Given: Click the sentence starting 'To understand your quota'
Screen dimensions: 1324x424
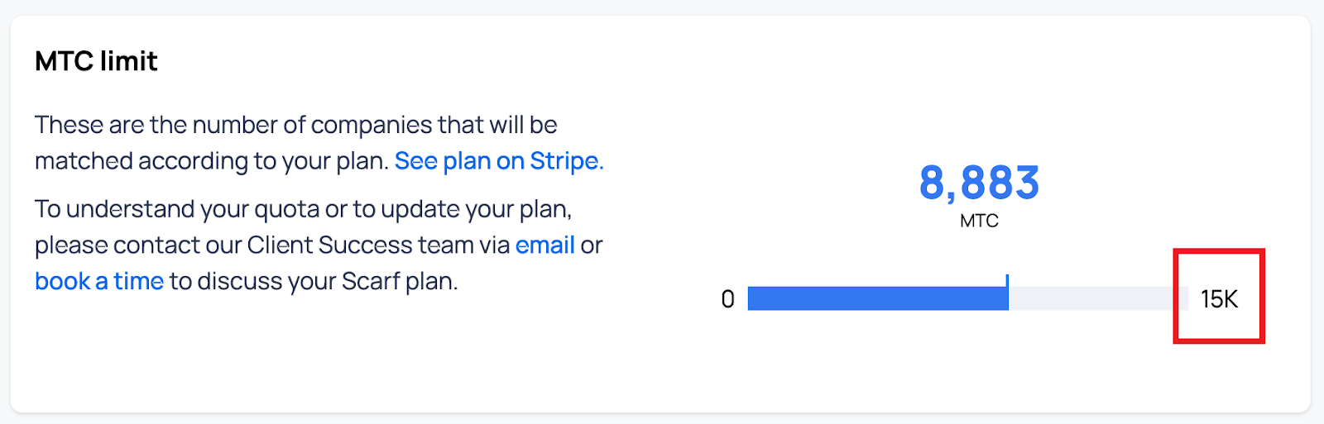Looking at the screenshot, I should pyautogui.click(x=303, y=209).
